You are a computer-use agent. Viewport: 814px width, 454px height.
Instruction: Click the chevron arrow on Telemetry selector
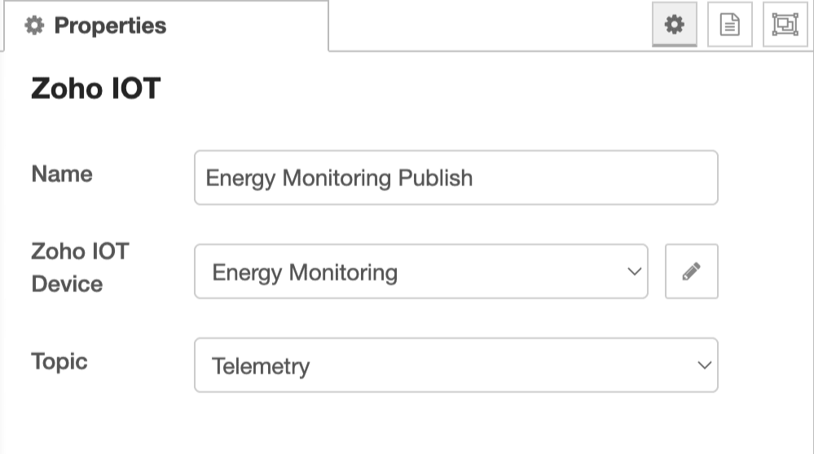(705, 365)
